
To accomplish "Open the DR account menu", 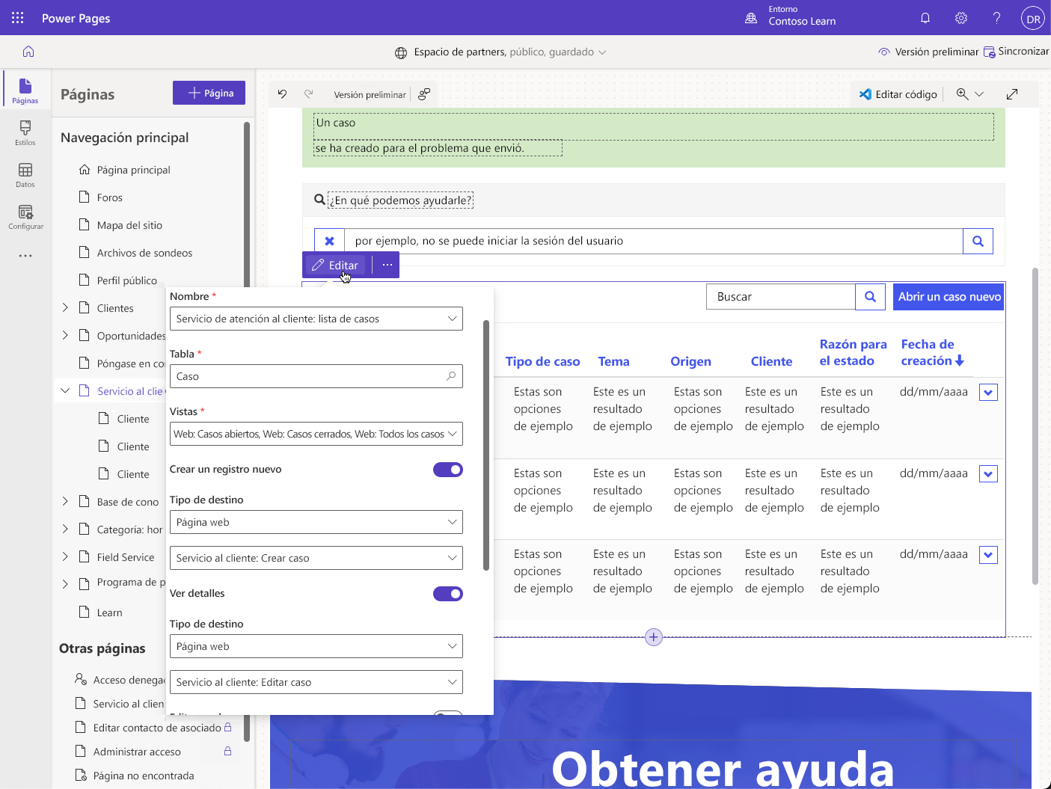I will (x=1033, y=19).
